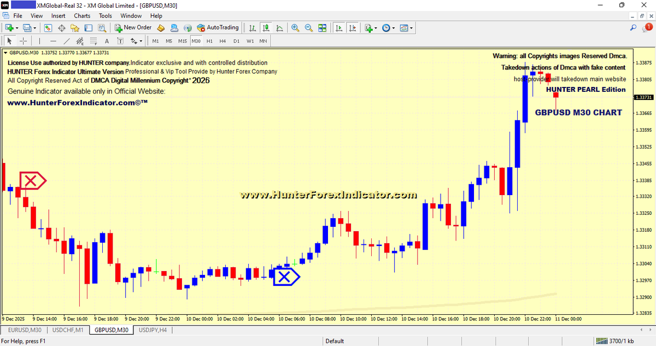Open the Tools menu
656x346 pixels.
106,16
